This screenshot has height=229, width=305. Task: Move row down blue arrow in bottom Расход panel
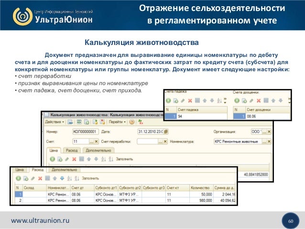62,178
